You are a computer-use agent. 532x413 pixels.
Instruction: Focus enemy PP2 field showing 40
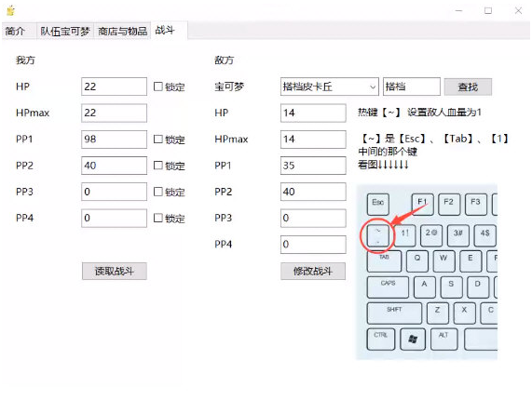[313, 192]
